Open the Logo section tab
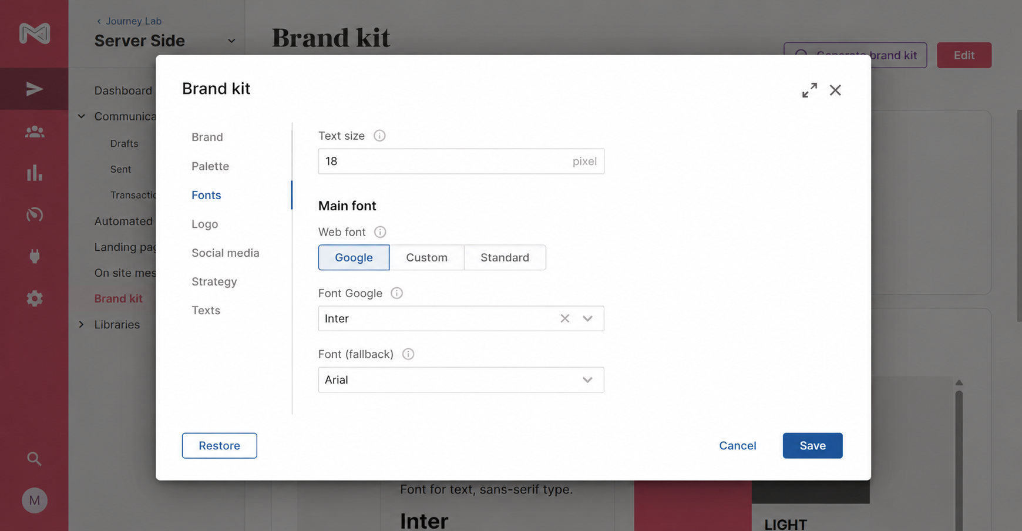 tap(204, 224)
